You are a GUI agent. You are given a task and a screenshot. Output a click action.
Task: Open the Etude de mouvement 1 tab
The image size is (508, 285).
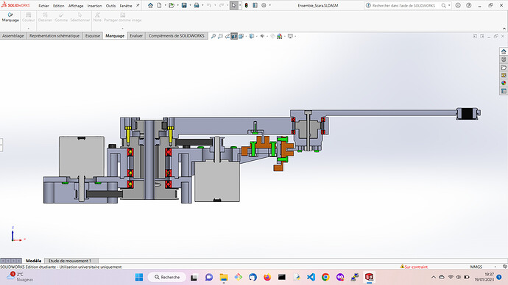click(70, 261)
